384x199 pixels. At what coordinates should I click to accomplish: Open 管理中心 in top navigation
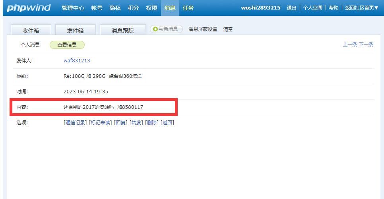(x=73, y=8)
